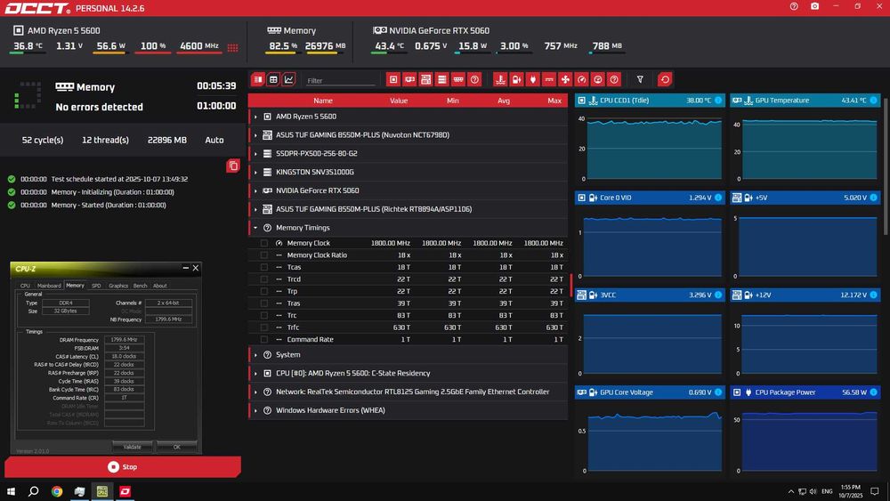
Task: Toggle the storage drives filter icon
Action: (442, 79)
